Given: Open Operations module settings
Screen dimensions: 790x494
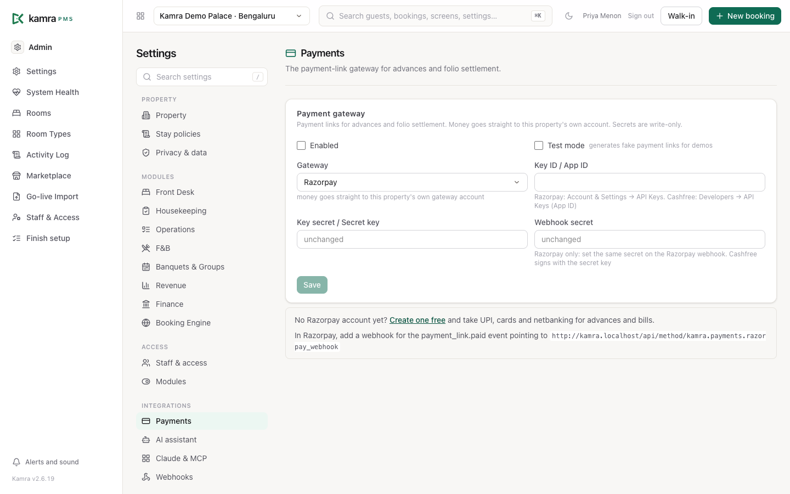Looking at the screenshot, I should coord(202,229).
